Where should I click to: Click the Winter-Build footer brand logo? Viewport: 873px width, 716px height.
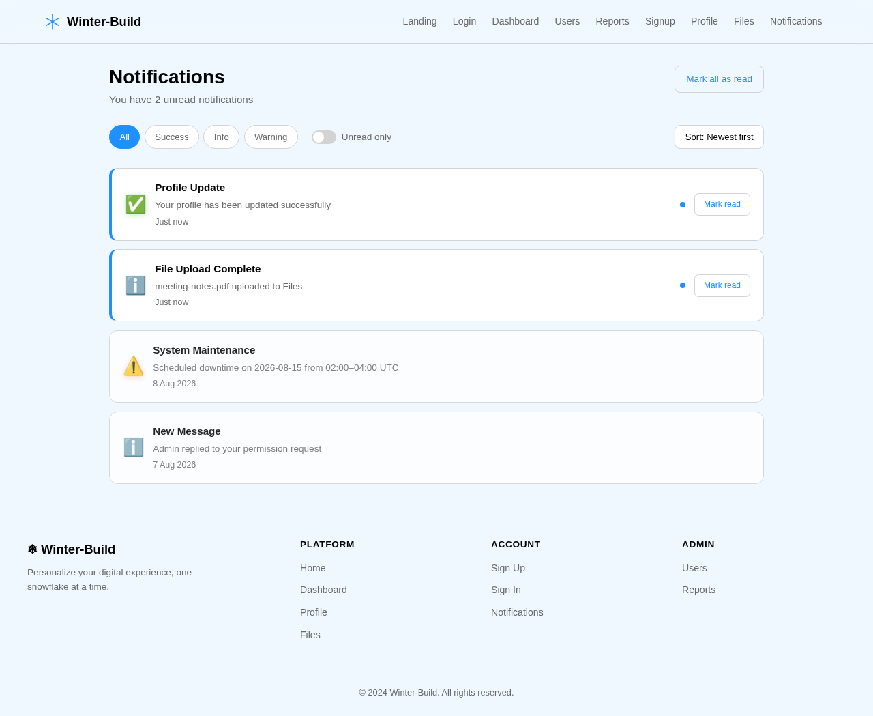click(72, 549)
